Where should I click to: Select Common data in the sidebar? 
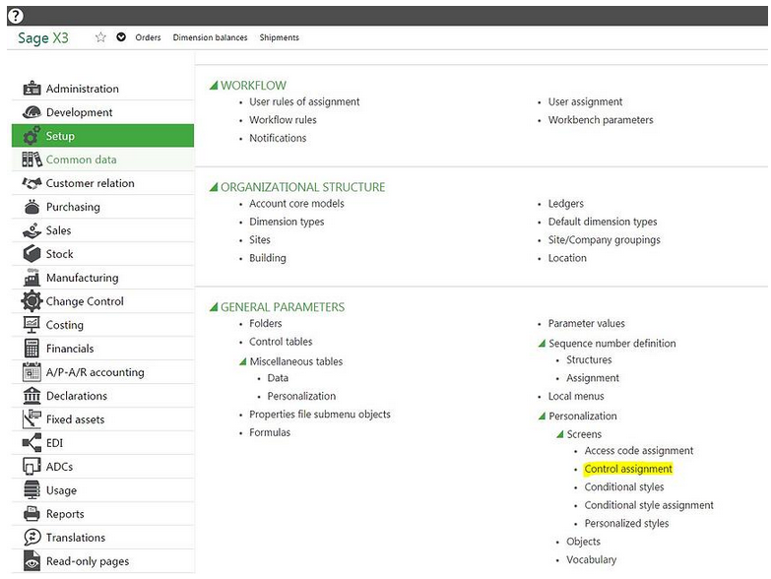coord(81,160)
